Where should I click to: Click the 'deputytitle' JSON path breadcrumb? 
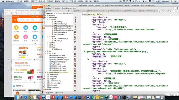[95, 14]
